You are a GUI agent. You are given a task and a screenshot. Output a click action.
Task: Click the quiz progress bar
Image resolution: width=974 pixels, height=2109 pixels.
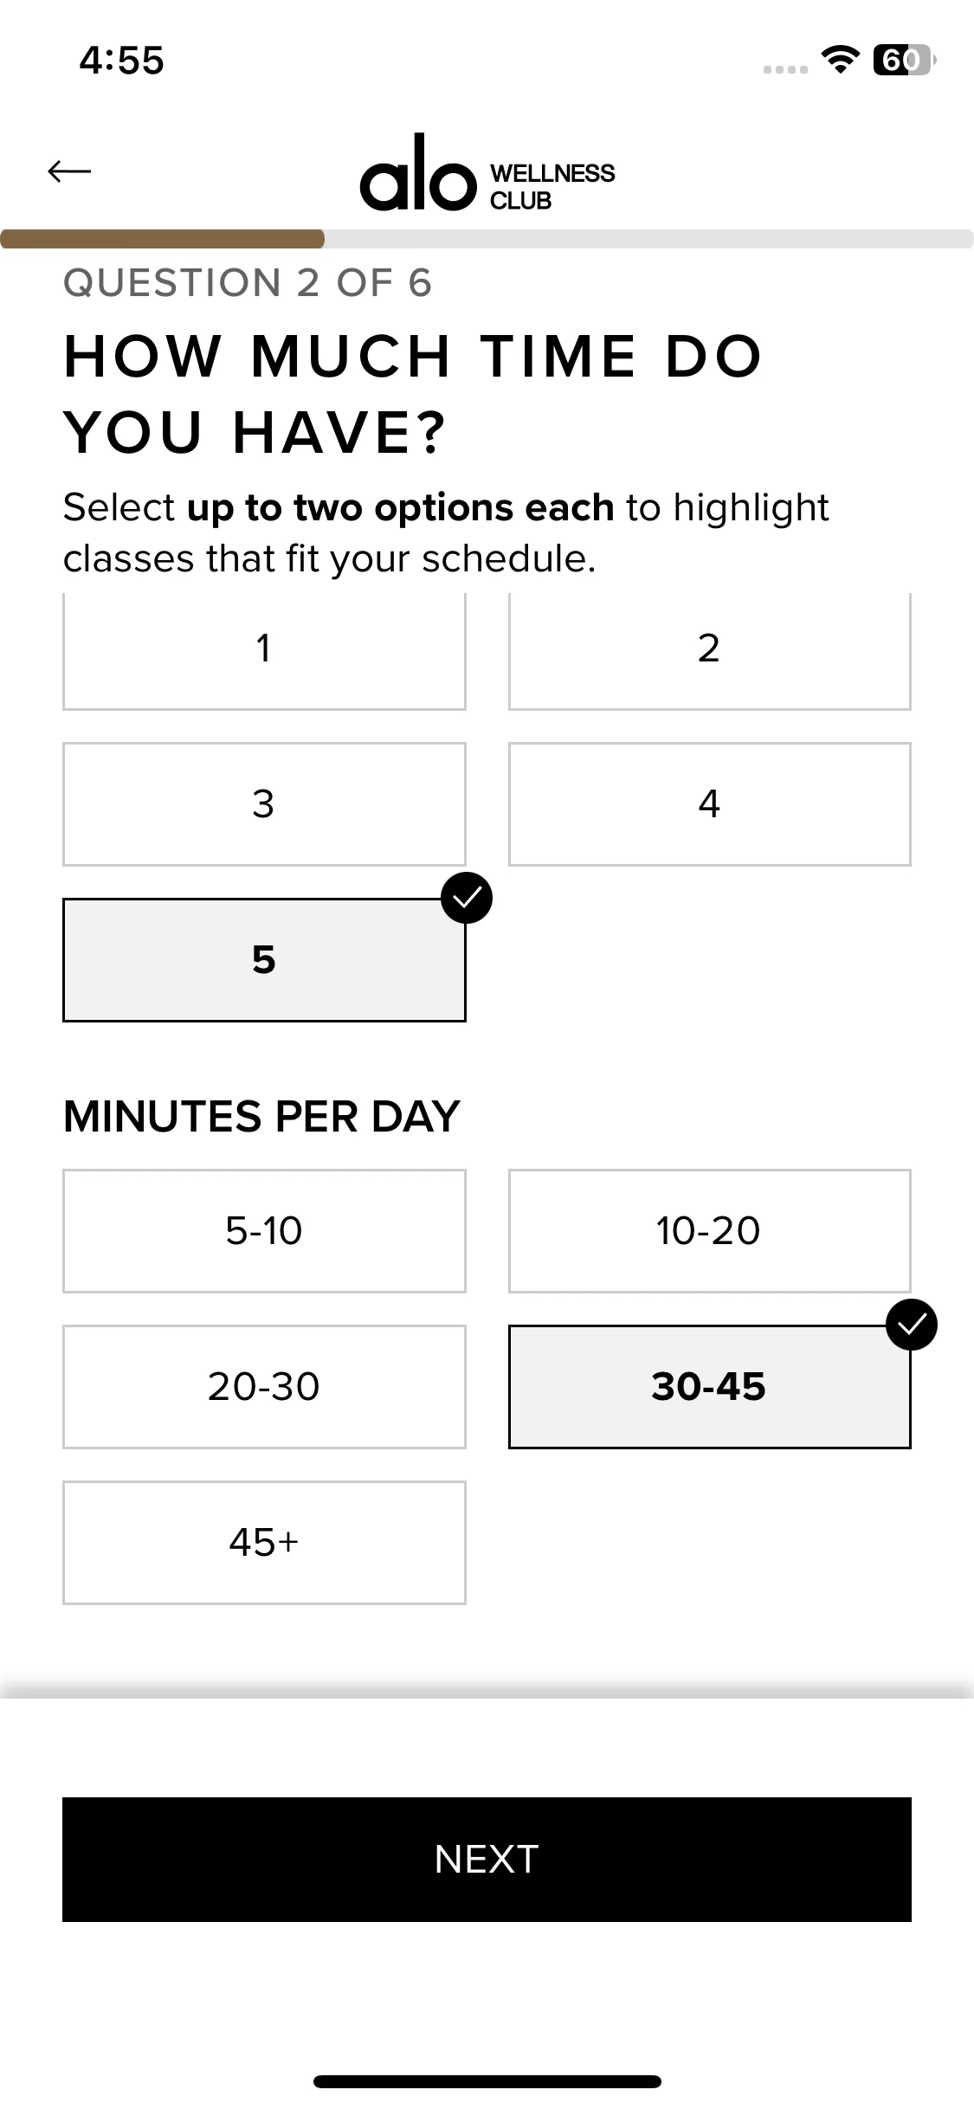click(x=487, y=239)
